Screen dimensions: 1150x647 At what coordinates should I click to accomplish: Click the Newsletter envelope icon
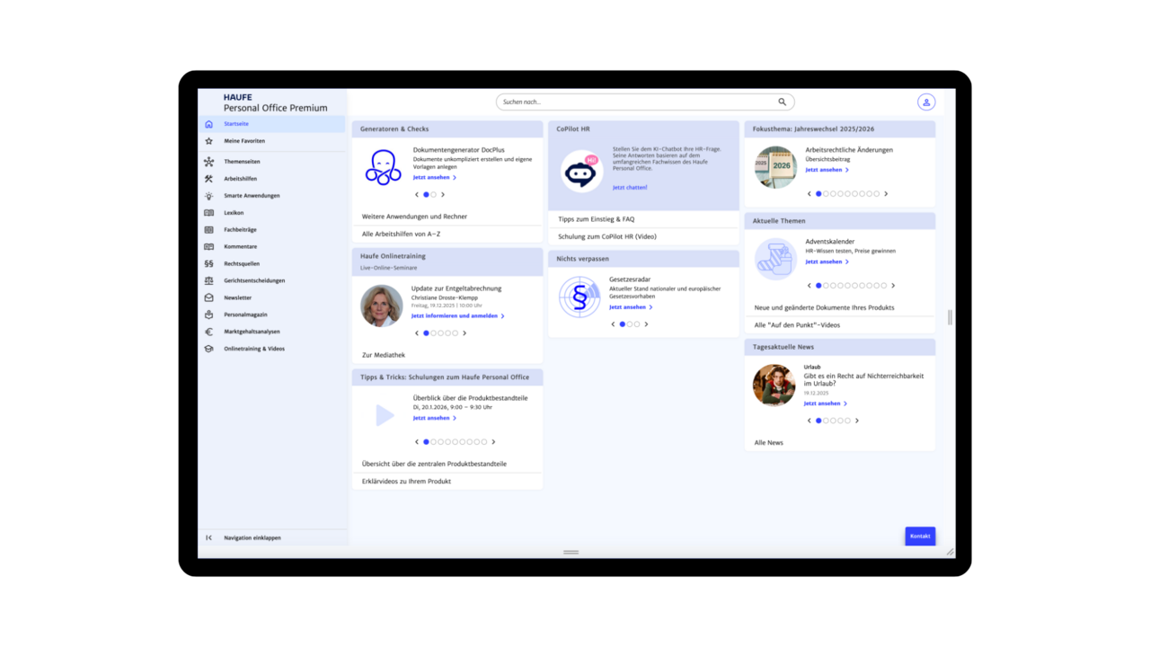[209, 297]
